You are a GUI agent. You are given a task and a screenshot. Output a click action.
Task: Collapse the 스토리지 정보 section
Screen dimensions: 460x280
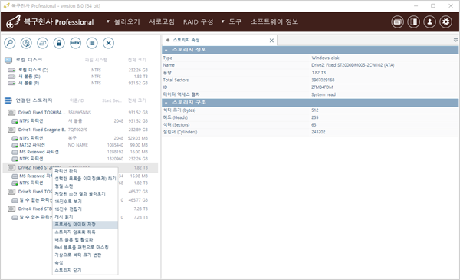pos(166,50)
